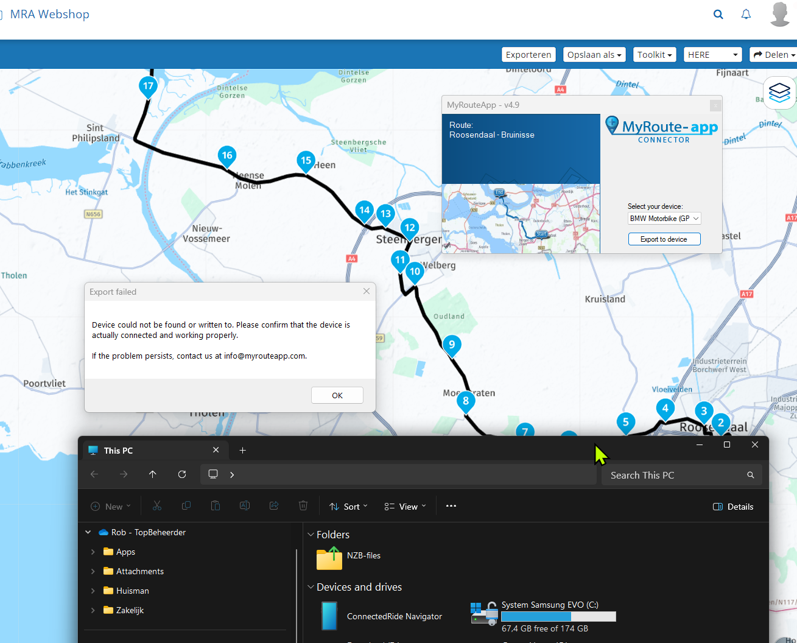Click Export to device button
Screen dimensions: 797x643
(x=664, y=239)
